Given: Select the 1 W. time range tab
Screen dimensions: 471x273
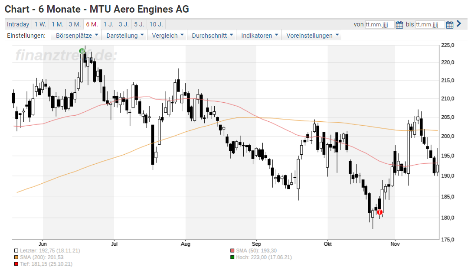Looking at the screenshot, I should pos(40,24).
